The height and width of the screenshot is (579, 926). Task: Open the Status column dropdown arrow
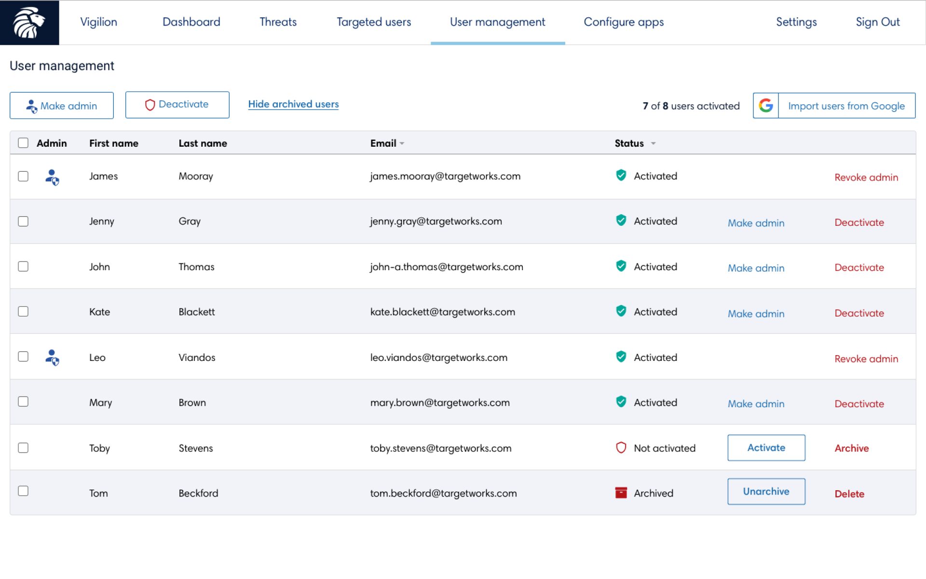(653, 143)
